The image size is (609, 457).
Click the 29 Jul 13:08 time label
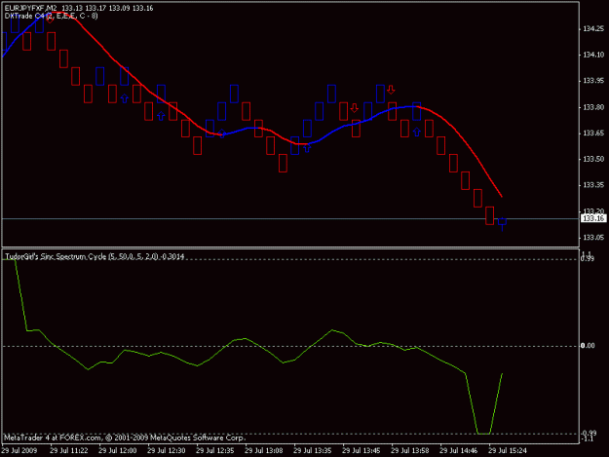coord(264,451)
